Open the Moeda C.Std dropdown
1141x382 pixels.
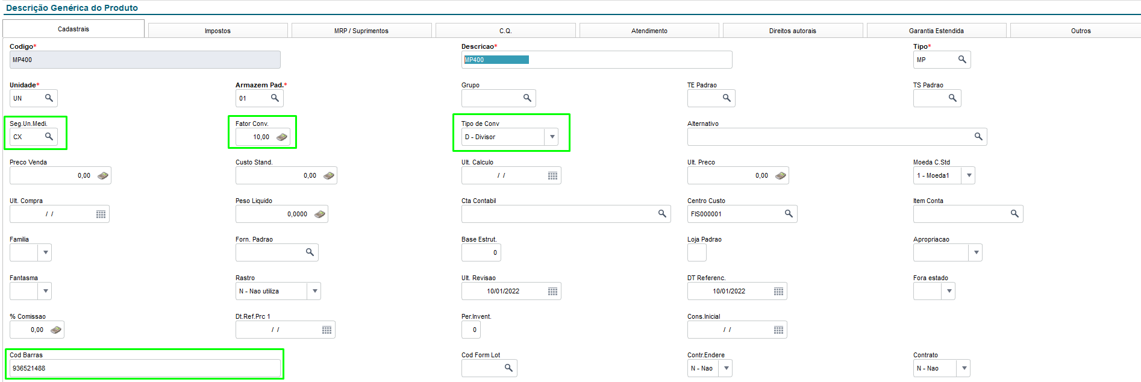969,175
